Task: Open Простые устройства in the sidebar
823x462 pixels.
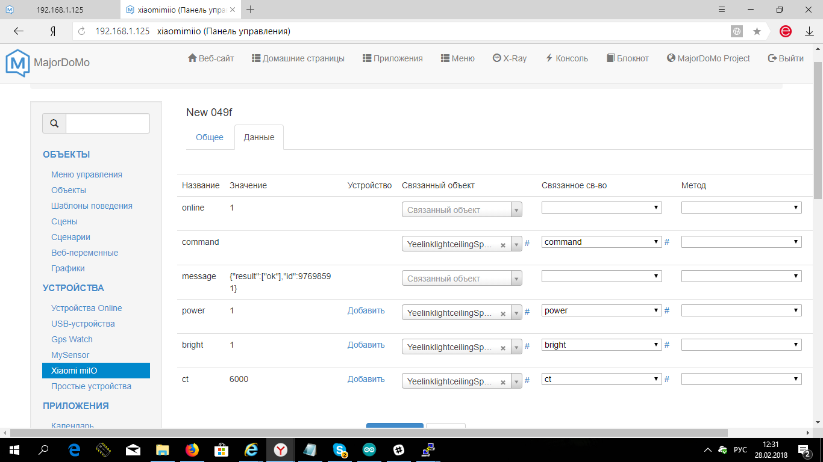Action: click(91, 386)
